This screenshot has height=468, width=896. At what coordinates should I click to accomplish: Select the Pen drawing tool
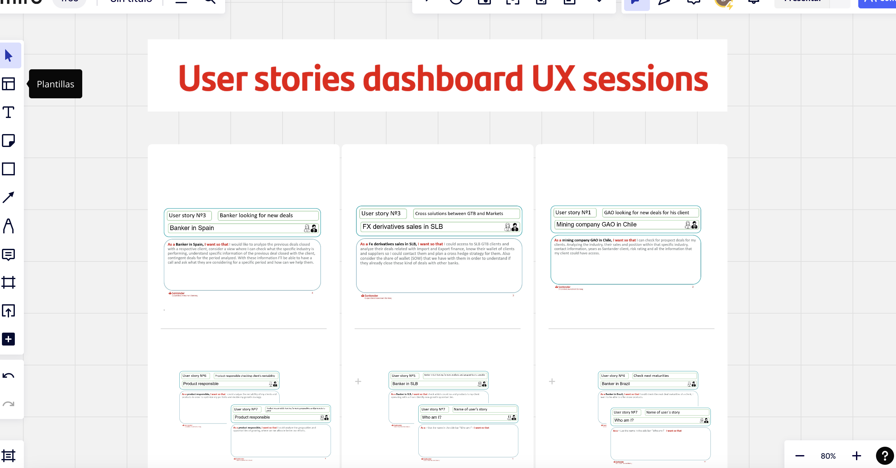9,226
